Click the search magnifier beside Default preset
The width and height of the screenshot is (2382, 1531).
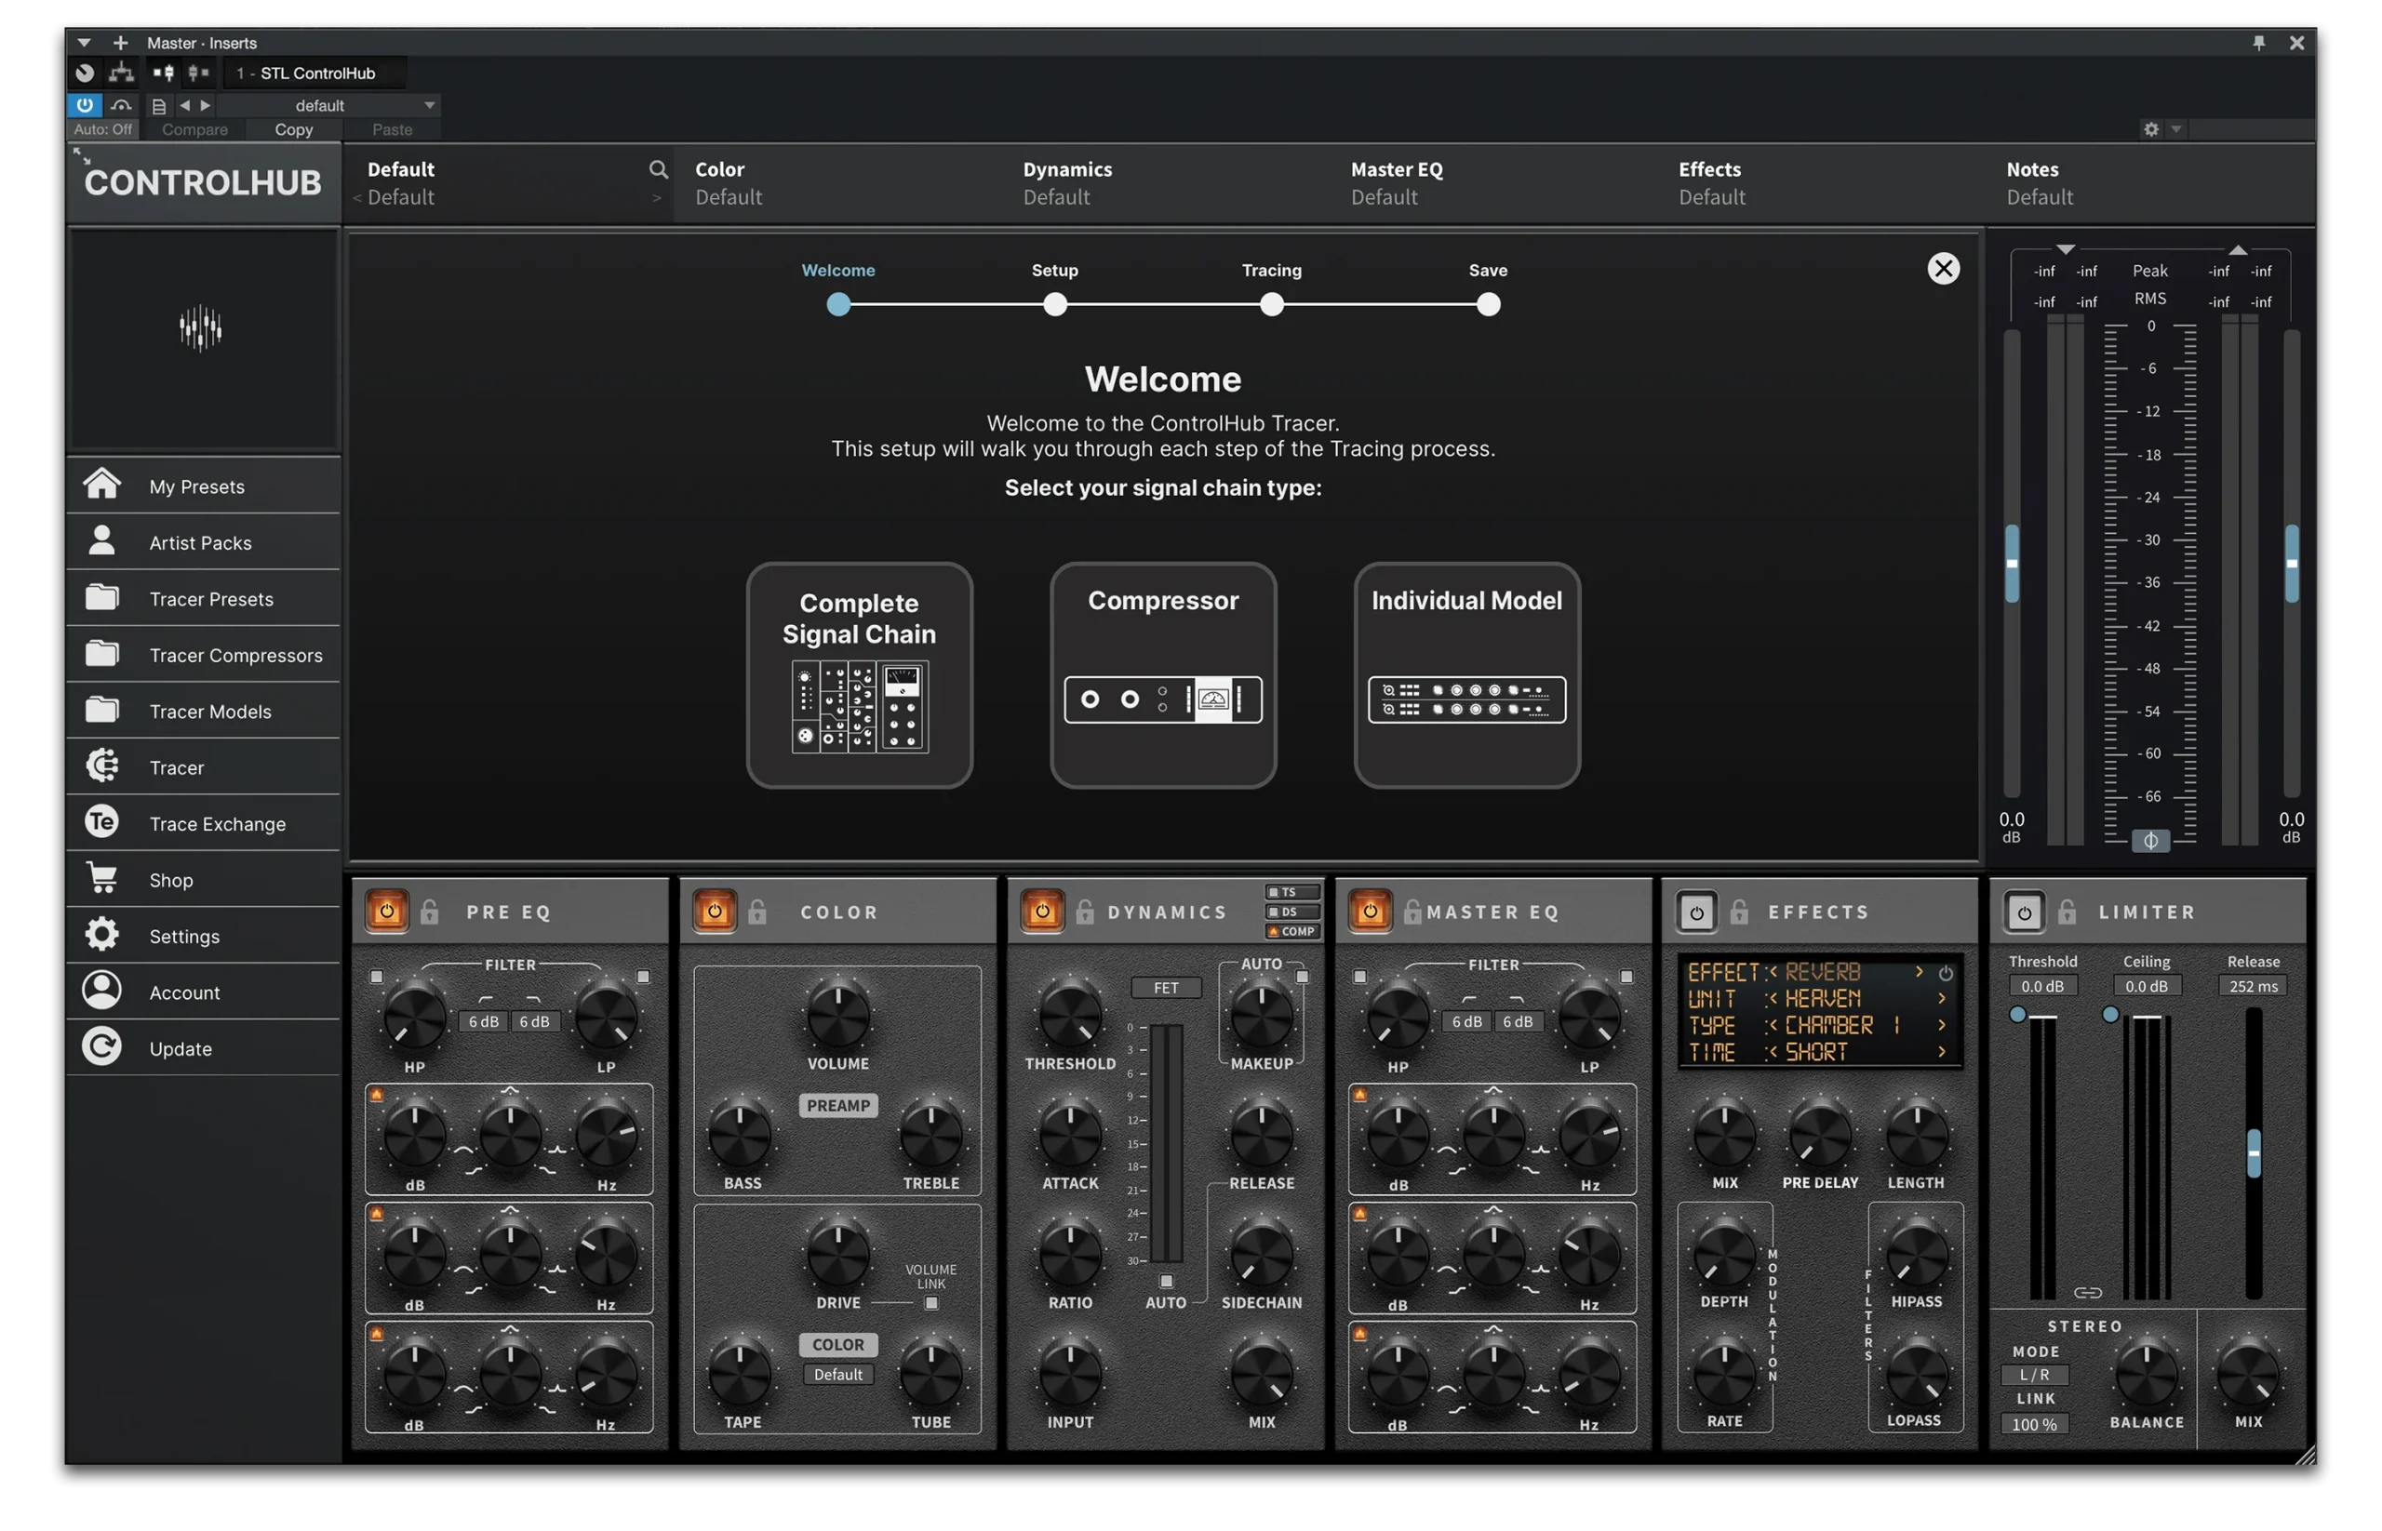click(659, 169)
